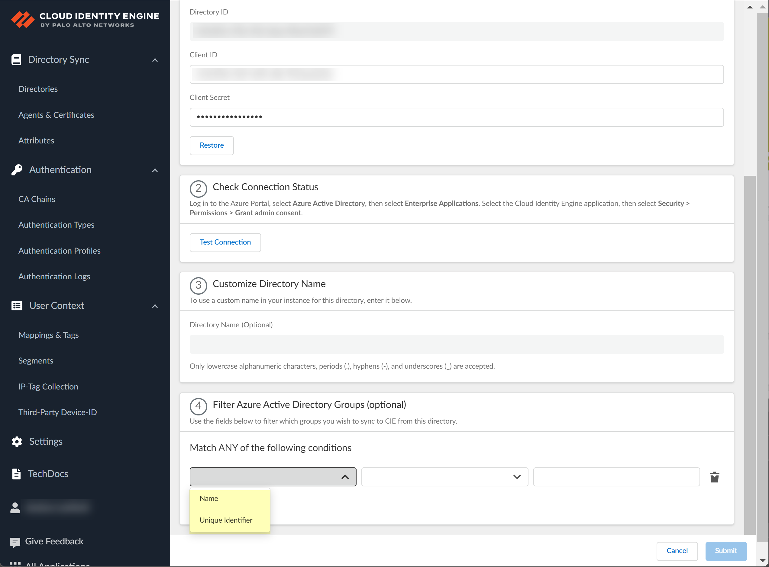Open Authentication Profiles in the sidebar
This screenshot has height=567, width=769.
[60, 251]
